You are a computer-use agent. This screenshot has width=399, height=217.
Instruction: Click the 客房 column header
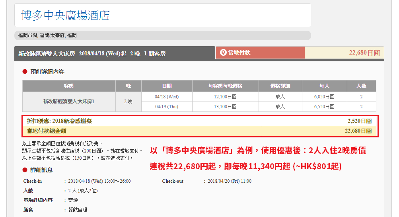point(69,86)
